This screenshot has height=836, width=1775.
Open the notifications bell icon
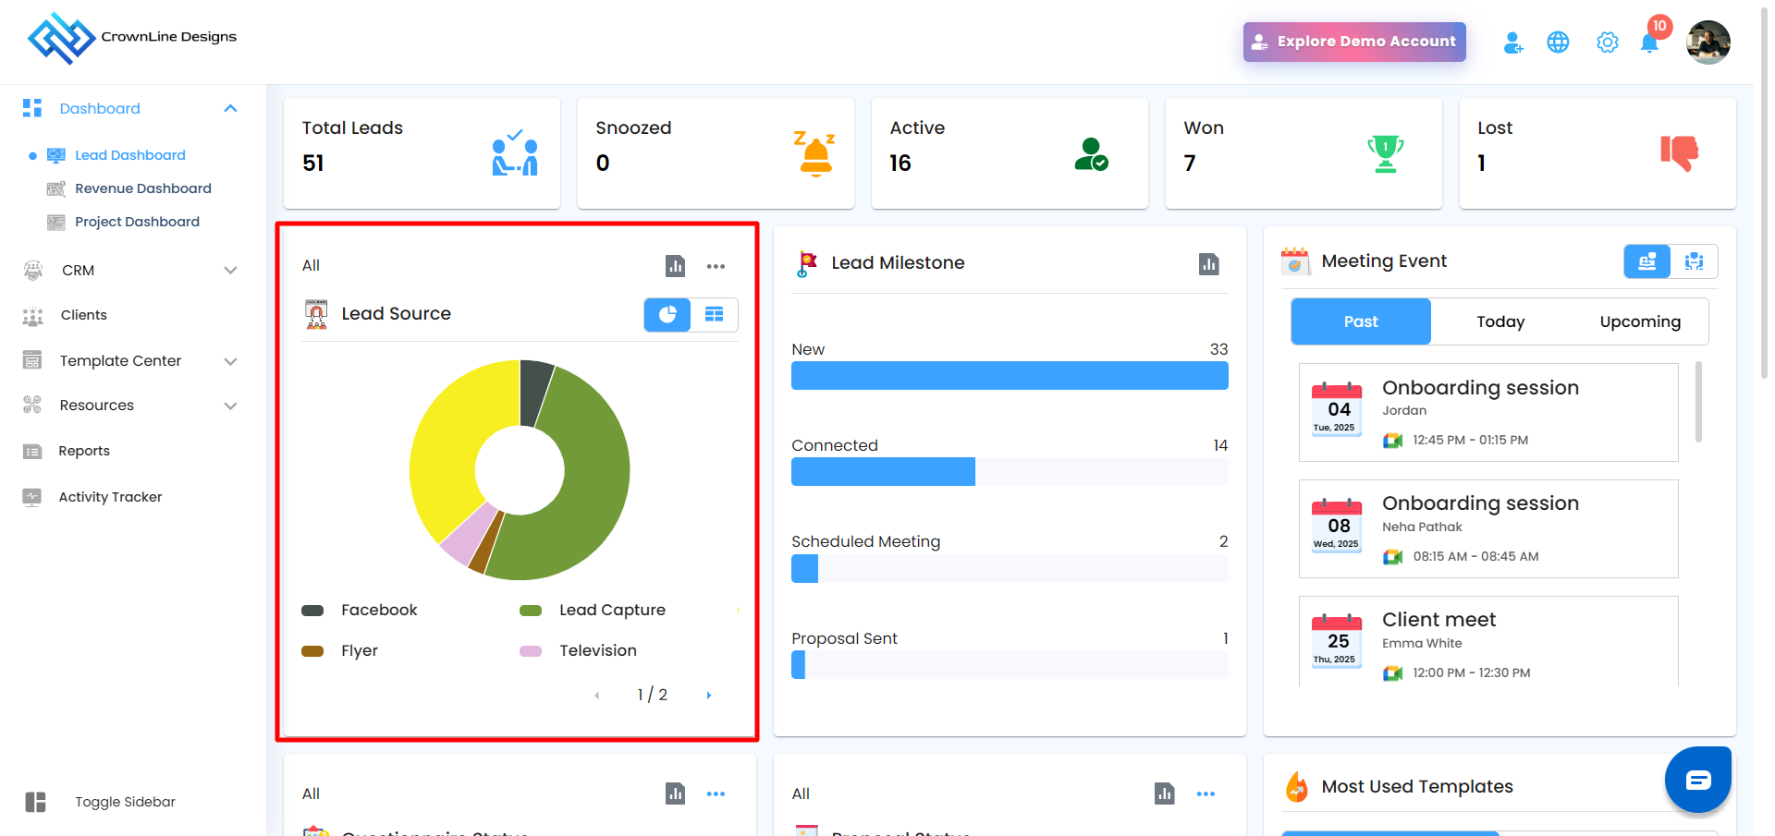click(1649, 42)
